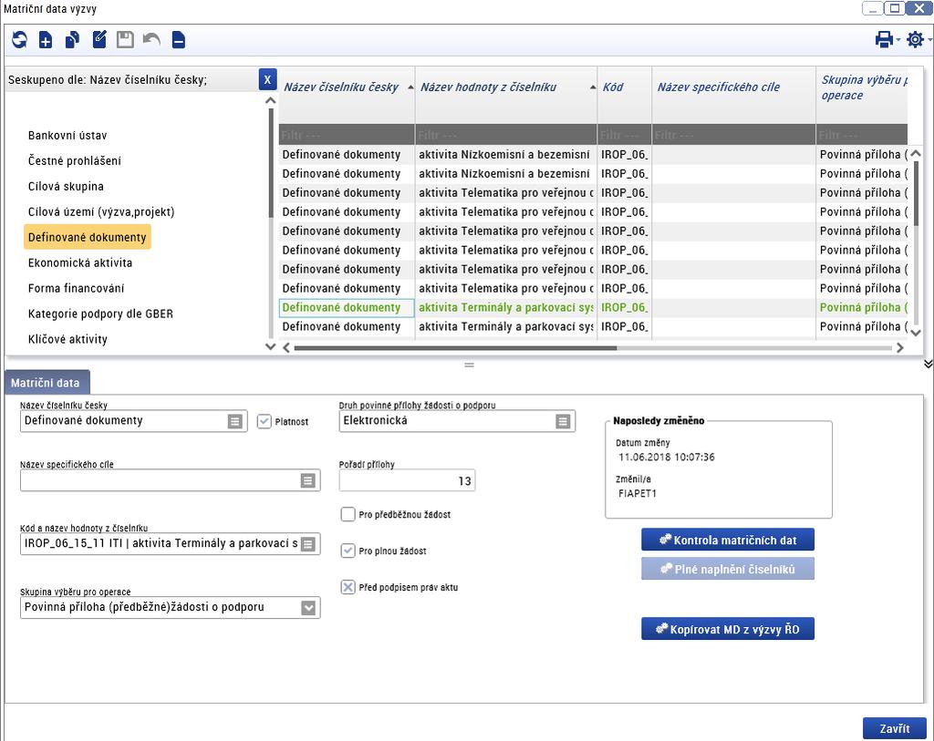Click the Pořadí přílohy number field
The height and width of the screenshot is (741, 934).
point(407,481)
